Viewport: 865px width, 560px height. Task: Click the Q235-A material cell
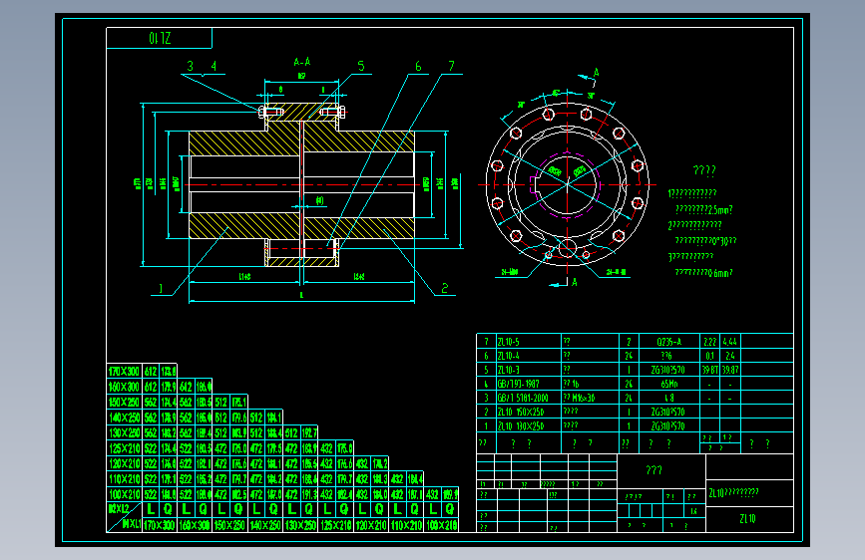coord(669,342)
